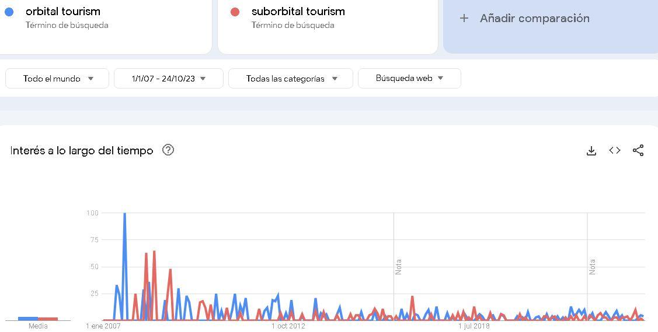This screenshot has height=332, width=658.
Task: Open help for Interés a lo largo del tiempo
Action: point(168,150)
